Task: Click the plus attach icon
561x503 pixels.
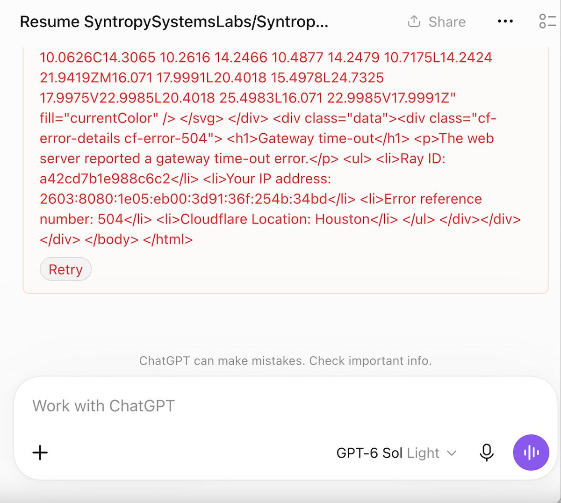Action: (40, 453)
